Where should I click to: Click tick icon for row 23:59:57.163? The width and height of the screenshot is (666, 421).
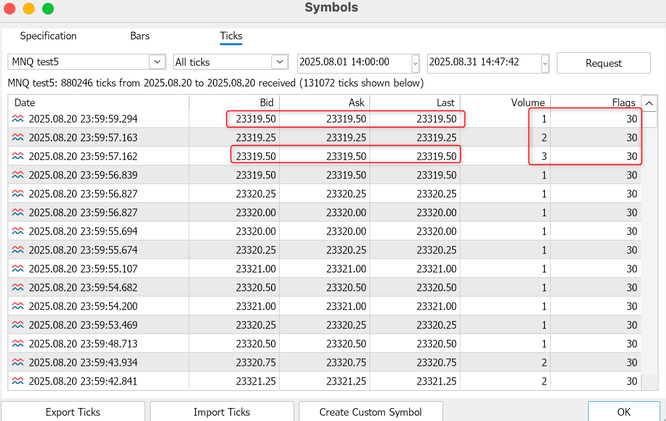(18, 137)
